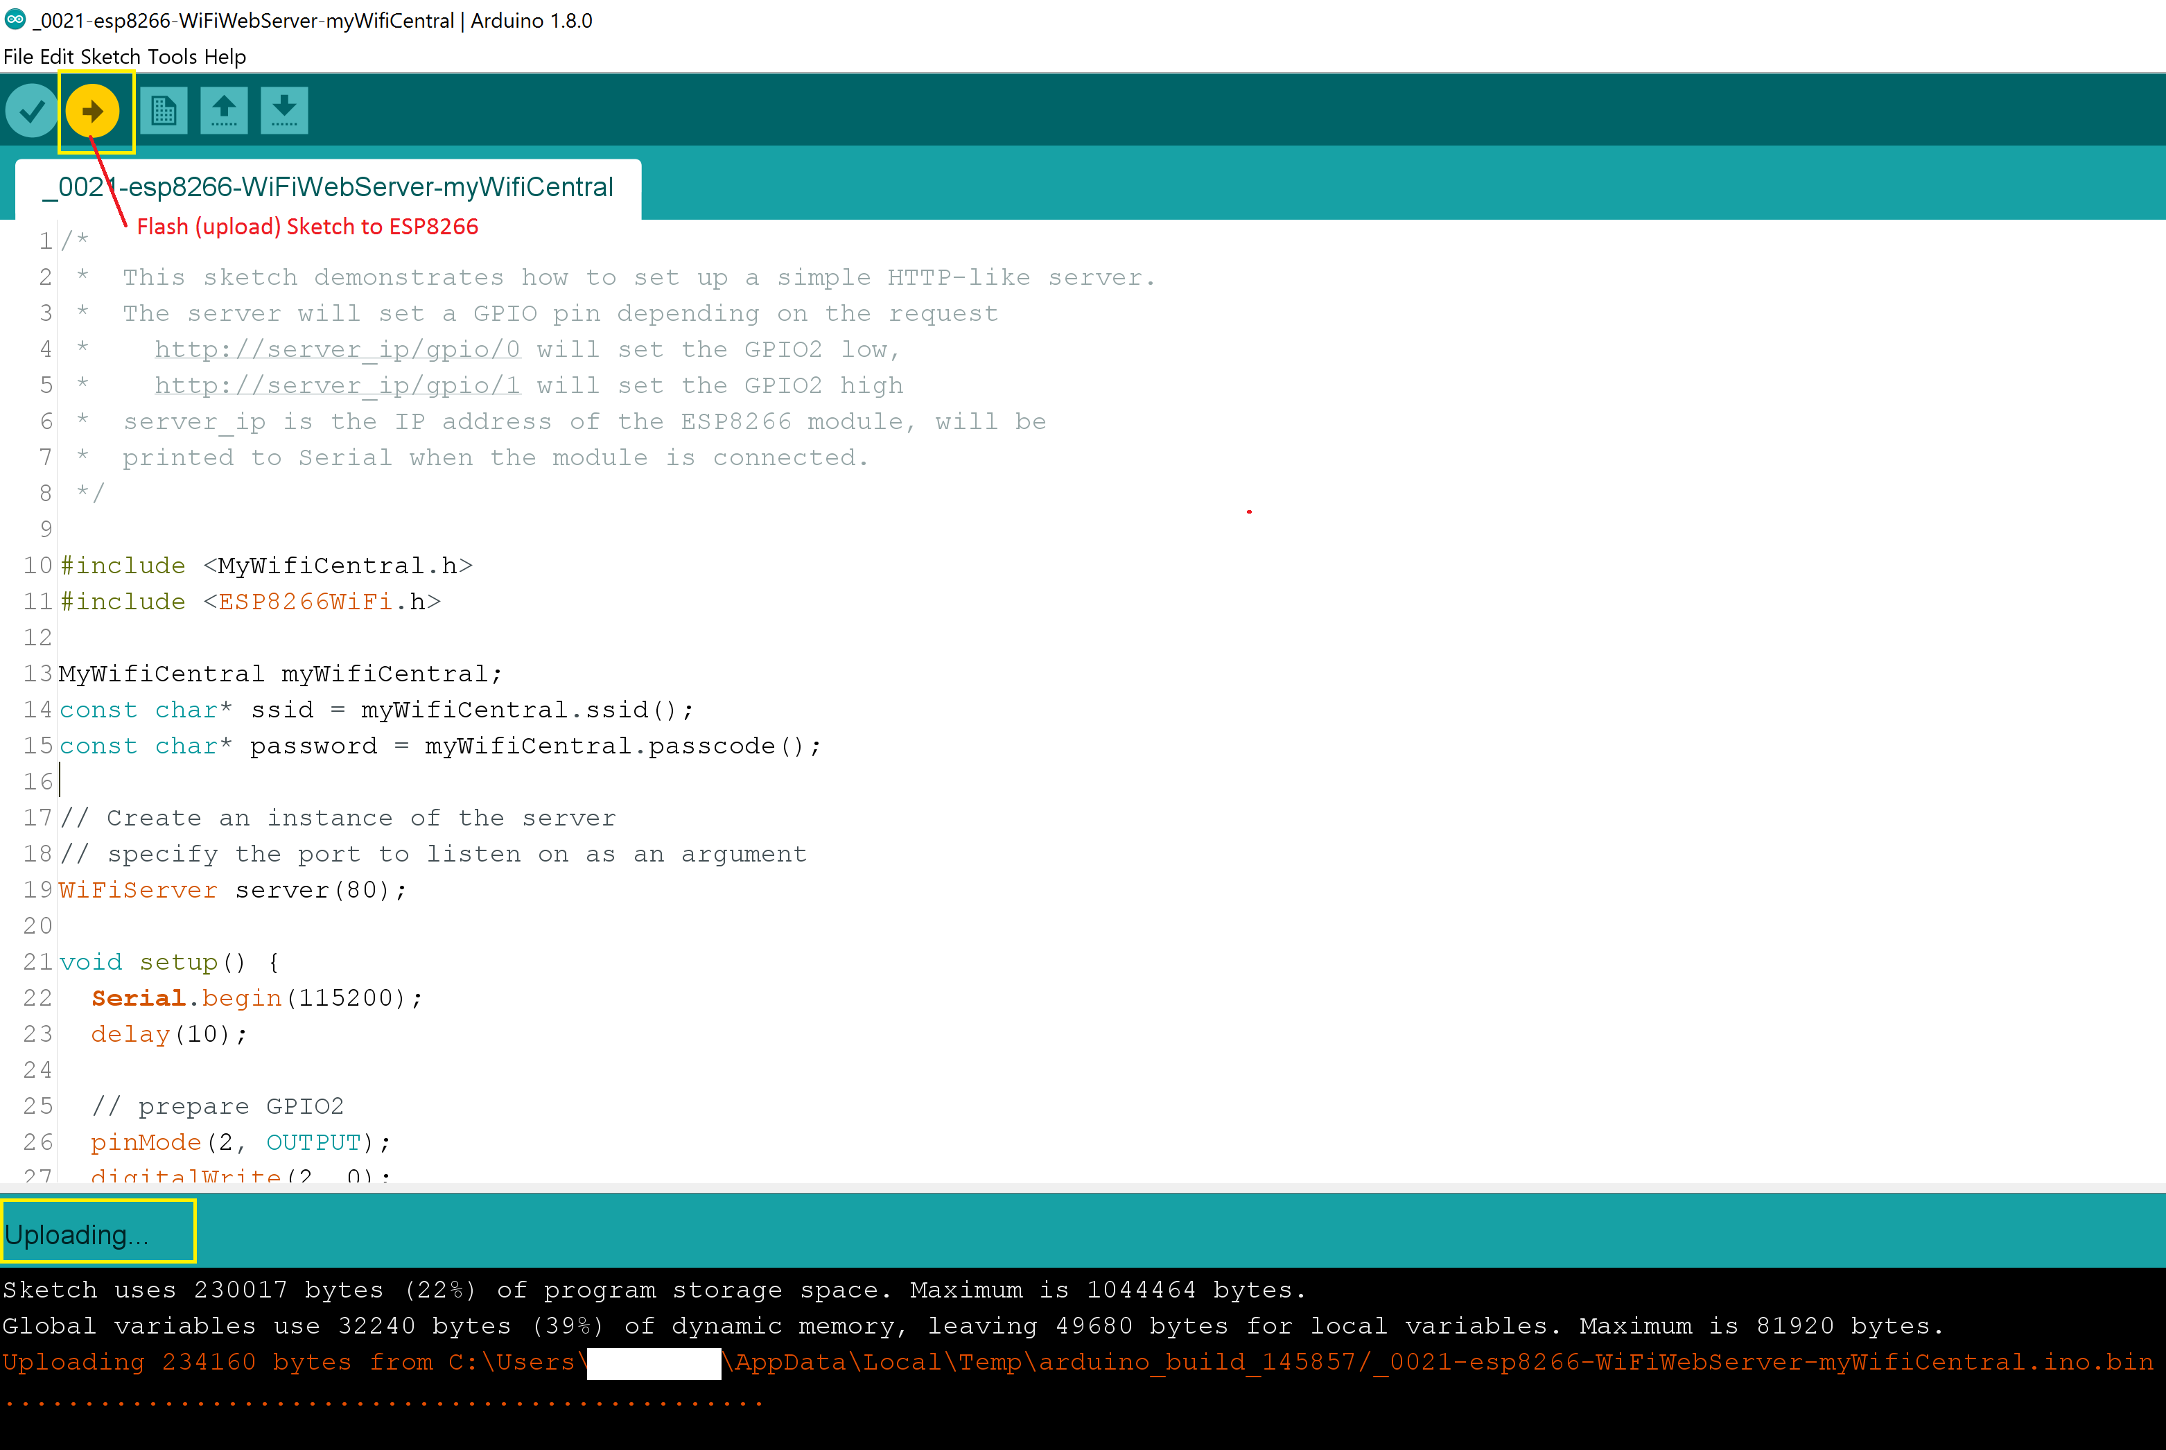This screenshot has width=2166, height=1450.
Task: Click the Save sketch down-arrow icon
Action: click(x=283, y=111)
